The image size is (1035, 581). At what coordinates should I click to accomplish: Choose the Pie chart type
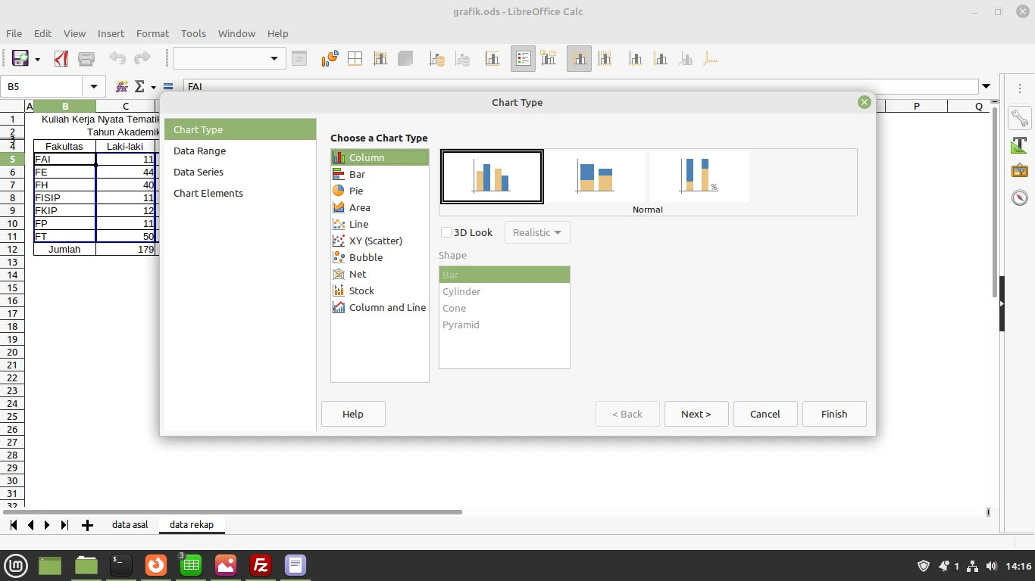tap(380, 191)
